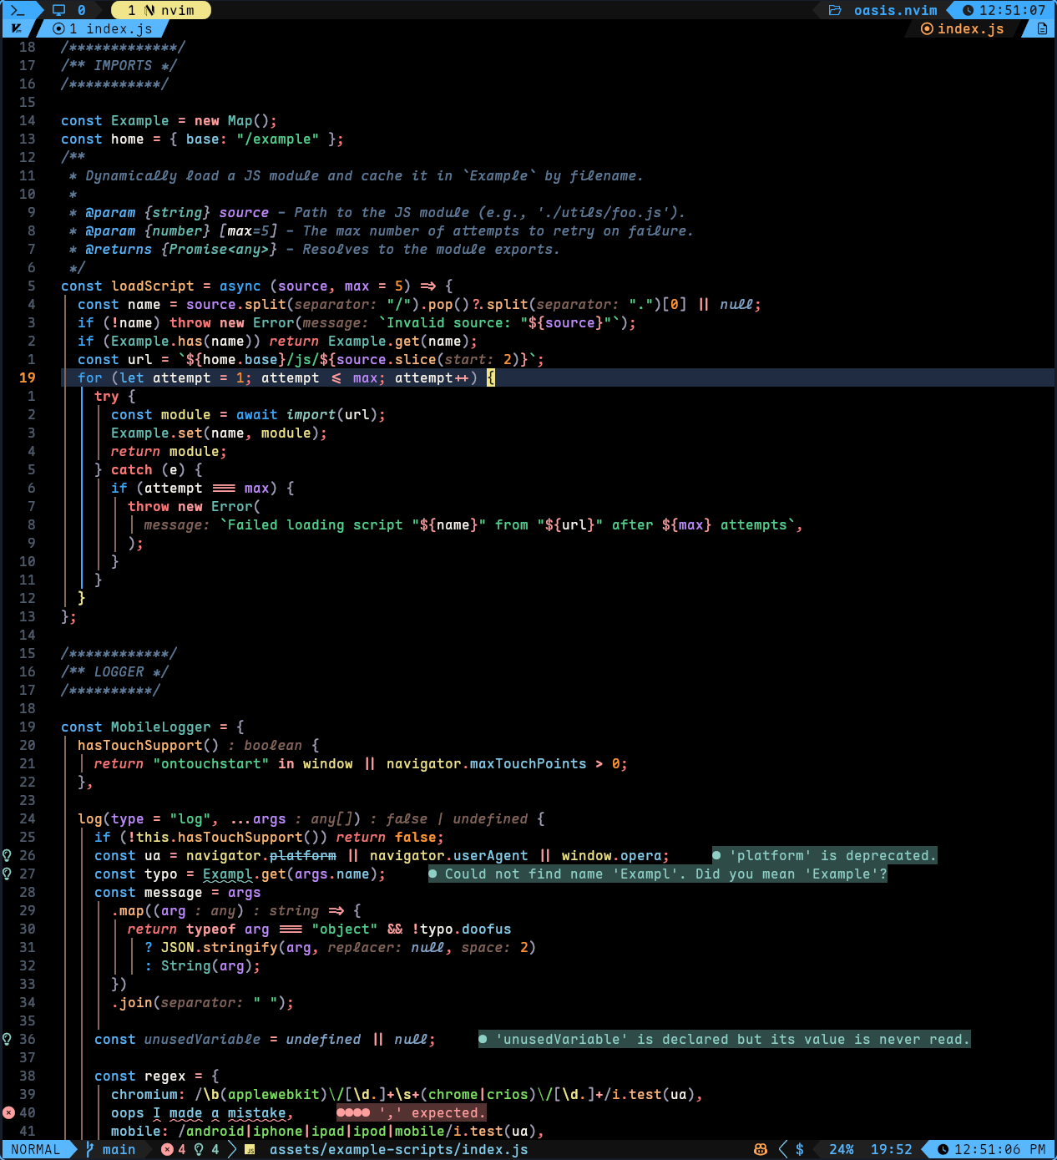Click the '/** LOGGER */' comment
The image size is (1057, 1160).
[x=115, y=671]
